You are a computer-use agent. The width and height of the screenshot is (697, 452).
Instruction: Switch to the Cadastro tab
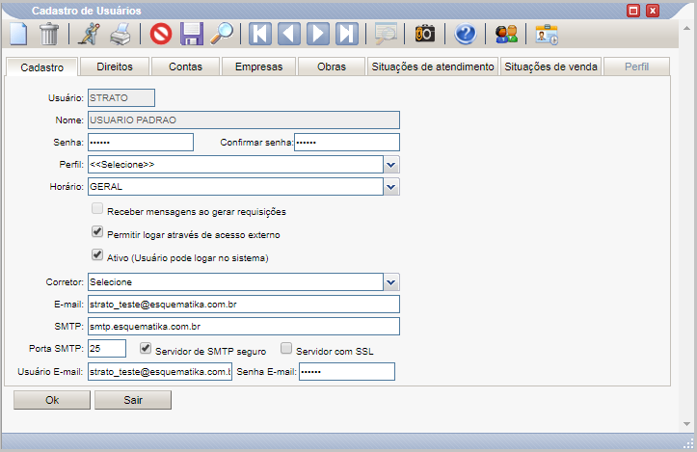pos(42,67)
